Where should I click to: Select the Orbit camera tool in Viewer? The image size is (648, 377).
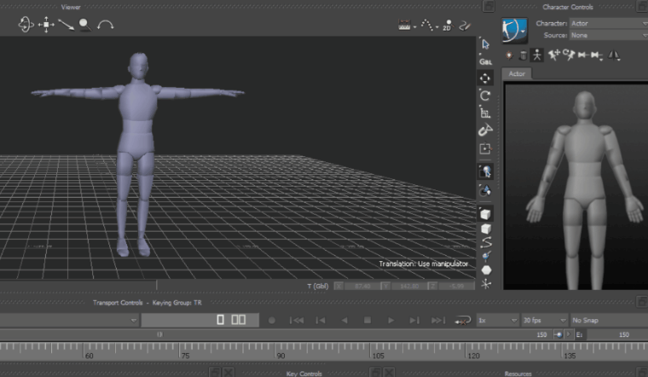[x=26, y=25]
